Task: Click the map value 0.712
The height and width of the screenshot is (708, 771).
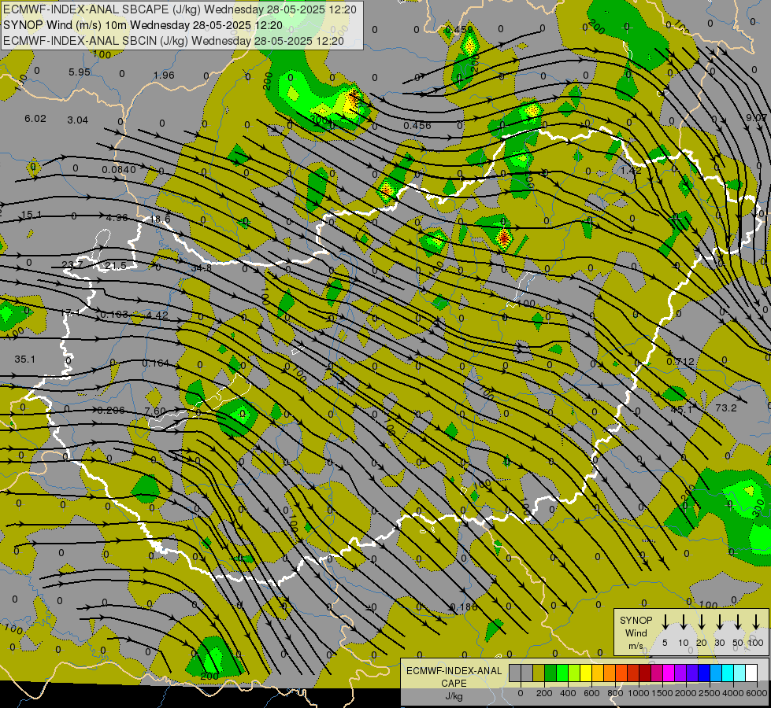Action: pyautogui.click(x=680, y=362)
